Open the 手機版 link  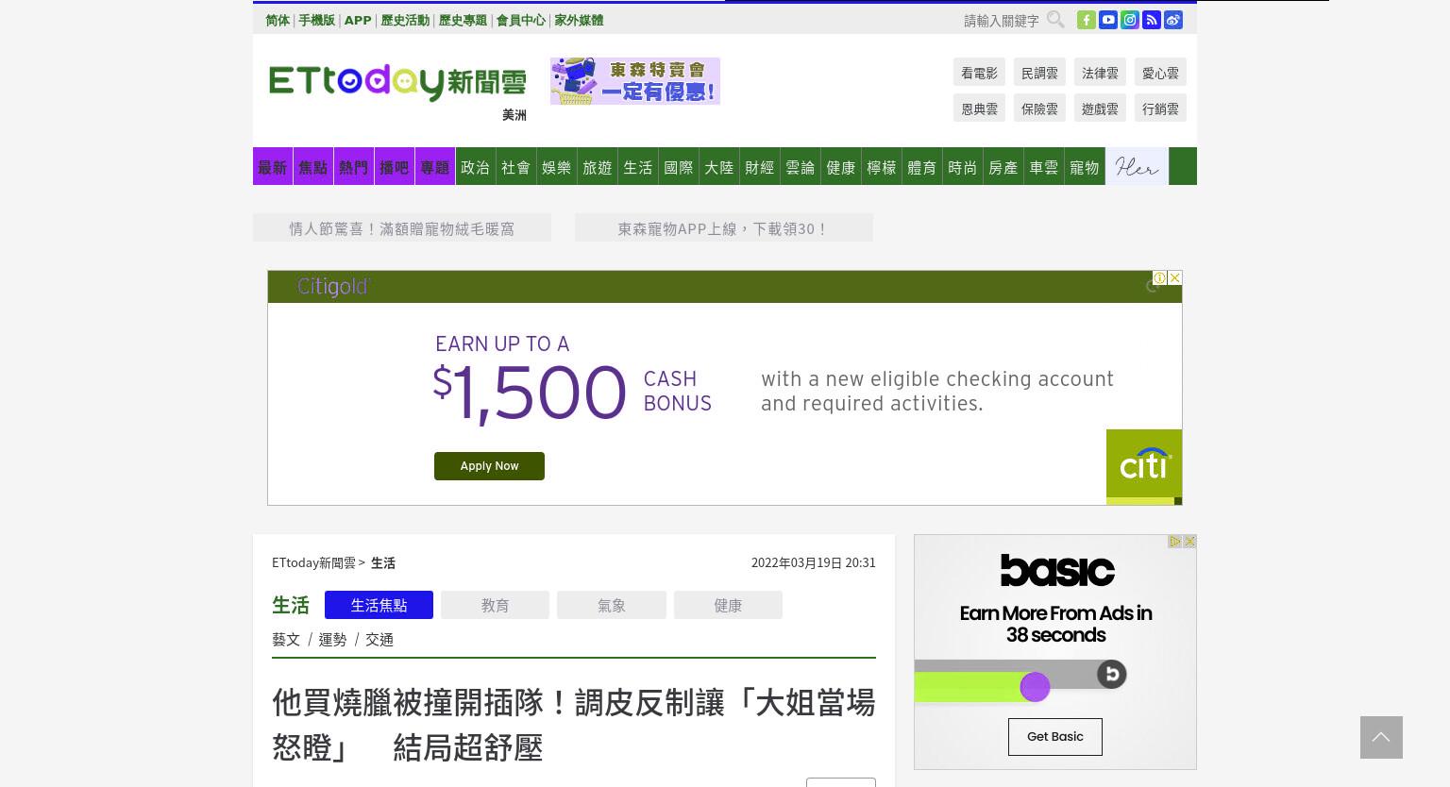tap(316, 20)
